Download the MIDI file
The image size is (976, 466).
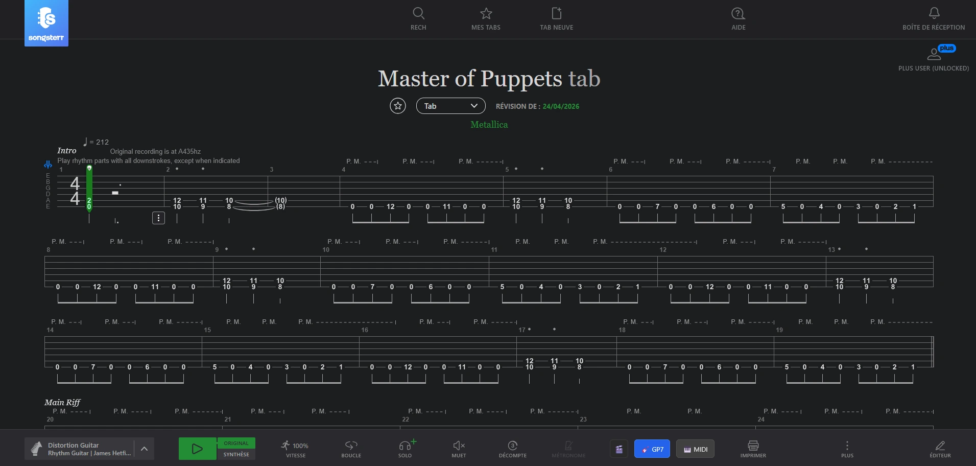pyautogui.click(x=696, y=449)
